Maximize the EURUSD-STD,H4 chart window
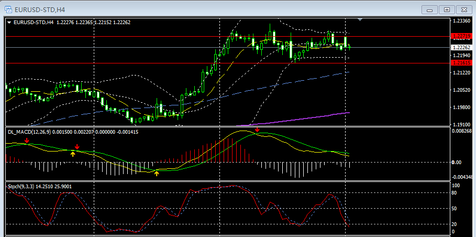This screenshot has height=237, width=476. click(x=447, y=9)
